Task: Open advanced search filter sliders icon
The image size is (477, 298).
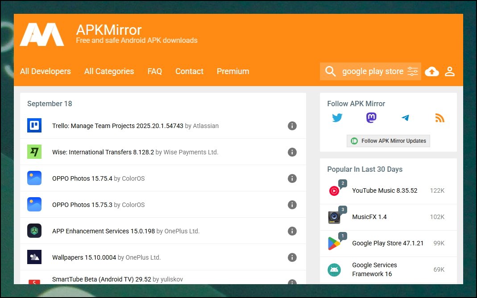Action: pos(413,71)
